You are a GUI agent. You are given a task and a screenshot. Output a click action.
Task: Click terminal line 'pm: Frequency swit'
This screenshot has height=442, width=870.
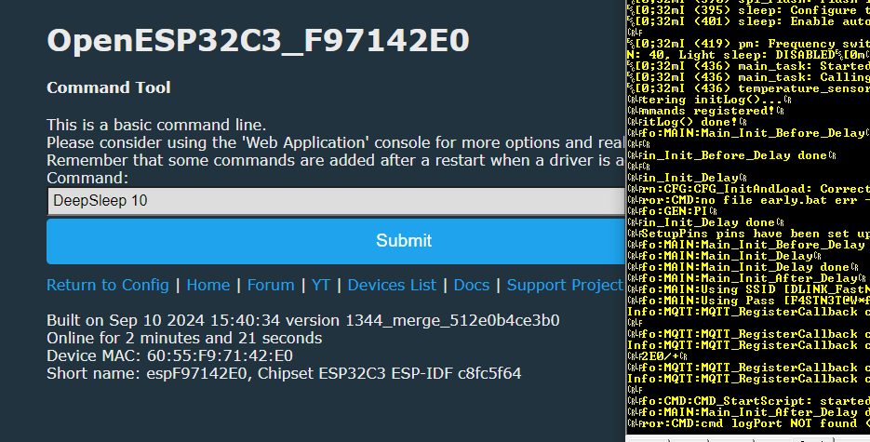[748, 44]
